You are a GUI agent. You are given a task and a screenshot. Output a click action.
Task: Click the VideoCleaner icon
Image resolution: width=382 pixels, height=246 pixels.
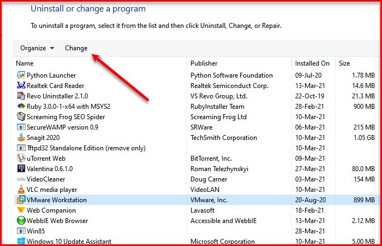(x=21, y=179)
